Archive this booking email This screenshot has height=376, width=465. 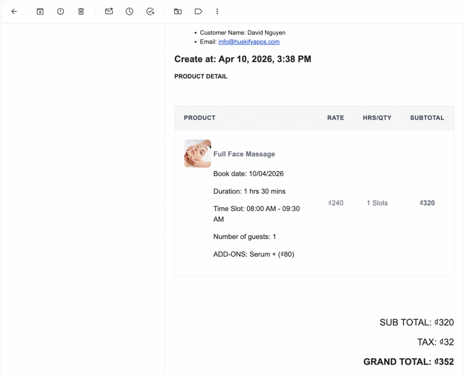coord(40,11)
